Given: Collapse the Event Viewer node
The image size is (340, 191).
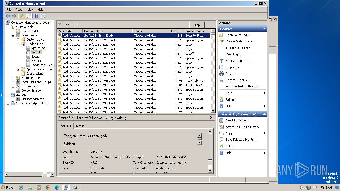Looking at the screenshot, I should coord(13,35).
